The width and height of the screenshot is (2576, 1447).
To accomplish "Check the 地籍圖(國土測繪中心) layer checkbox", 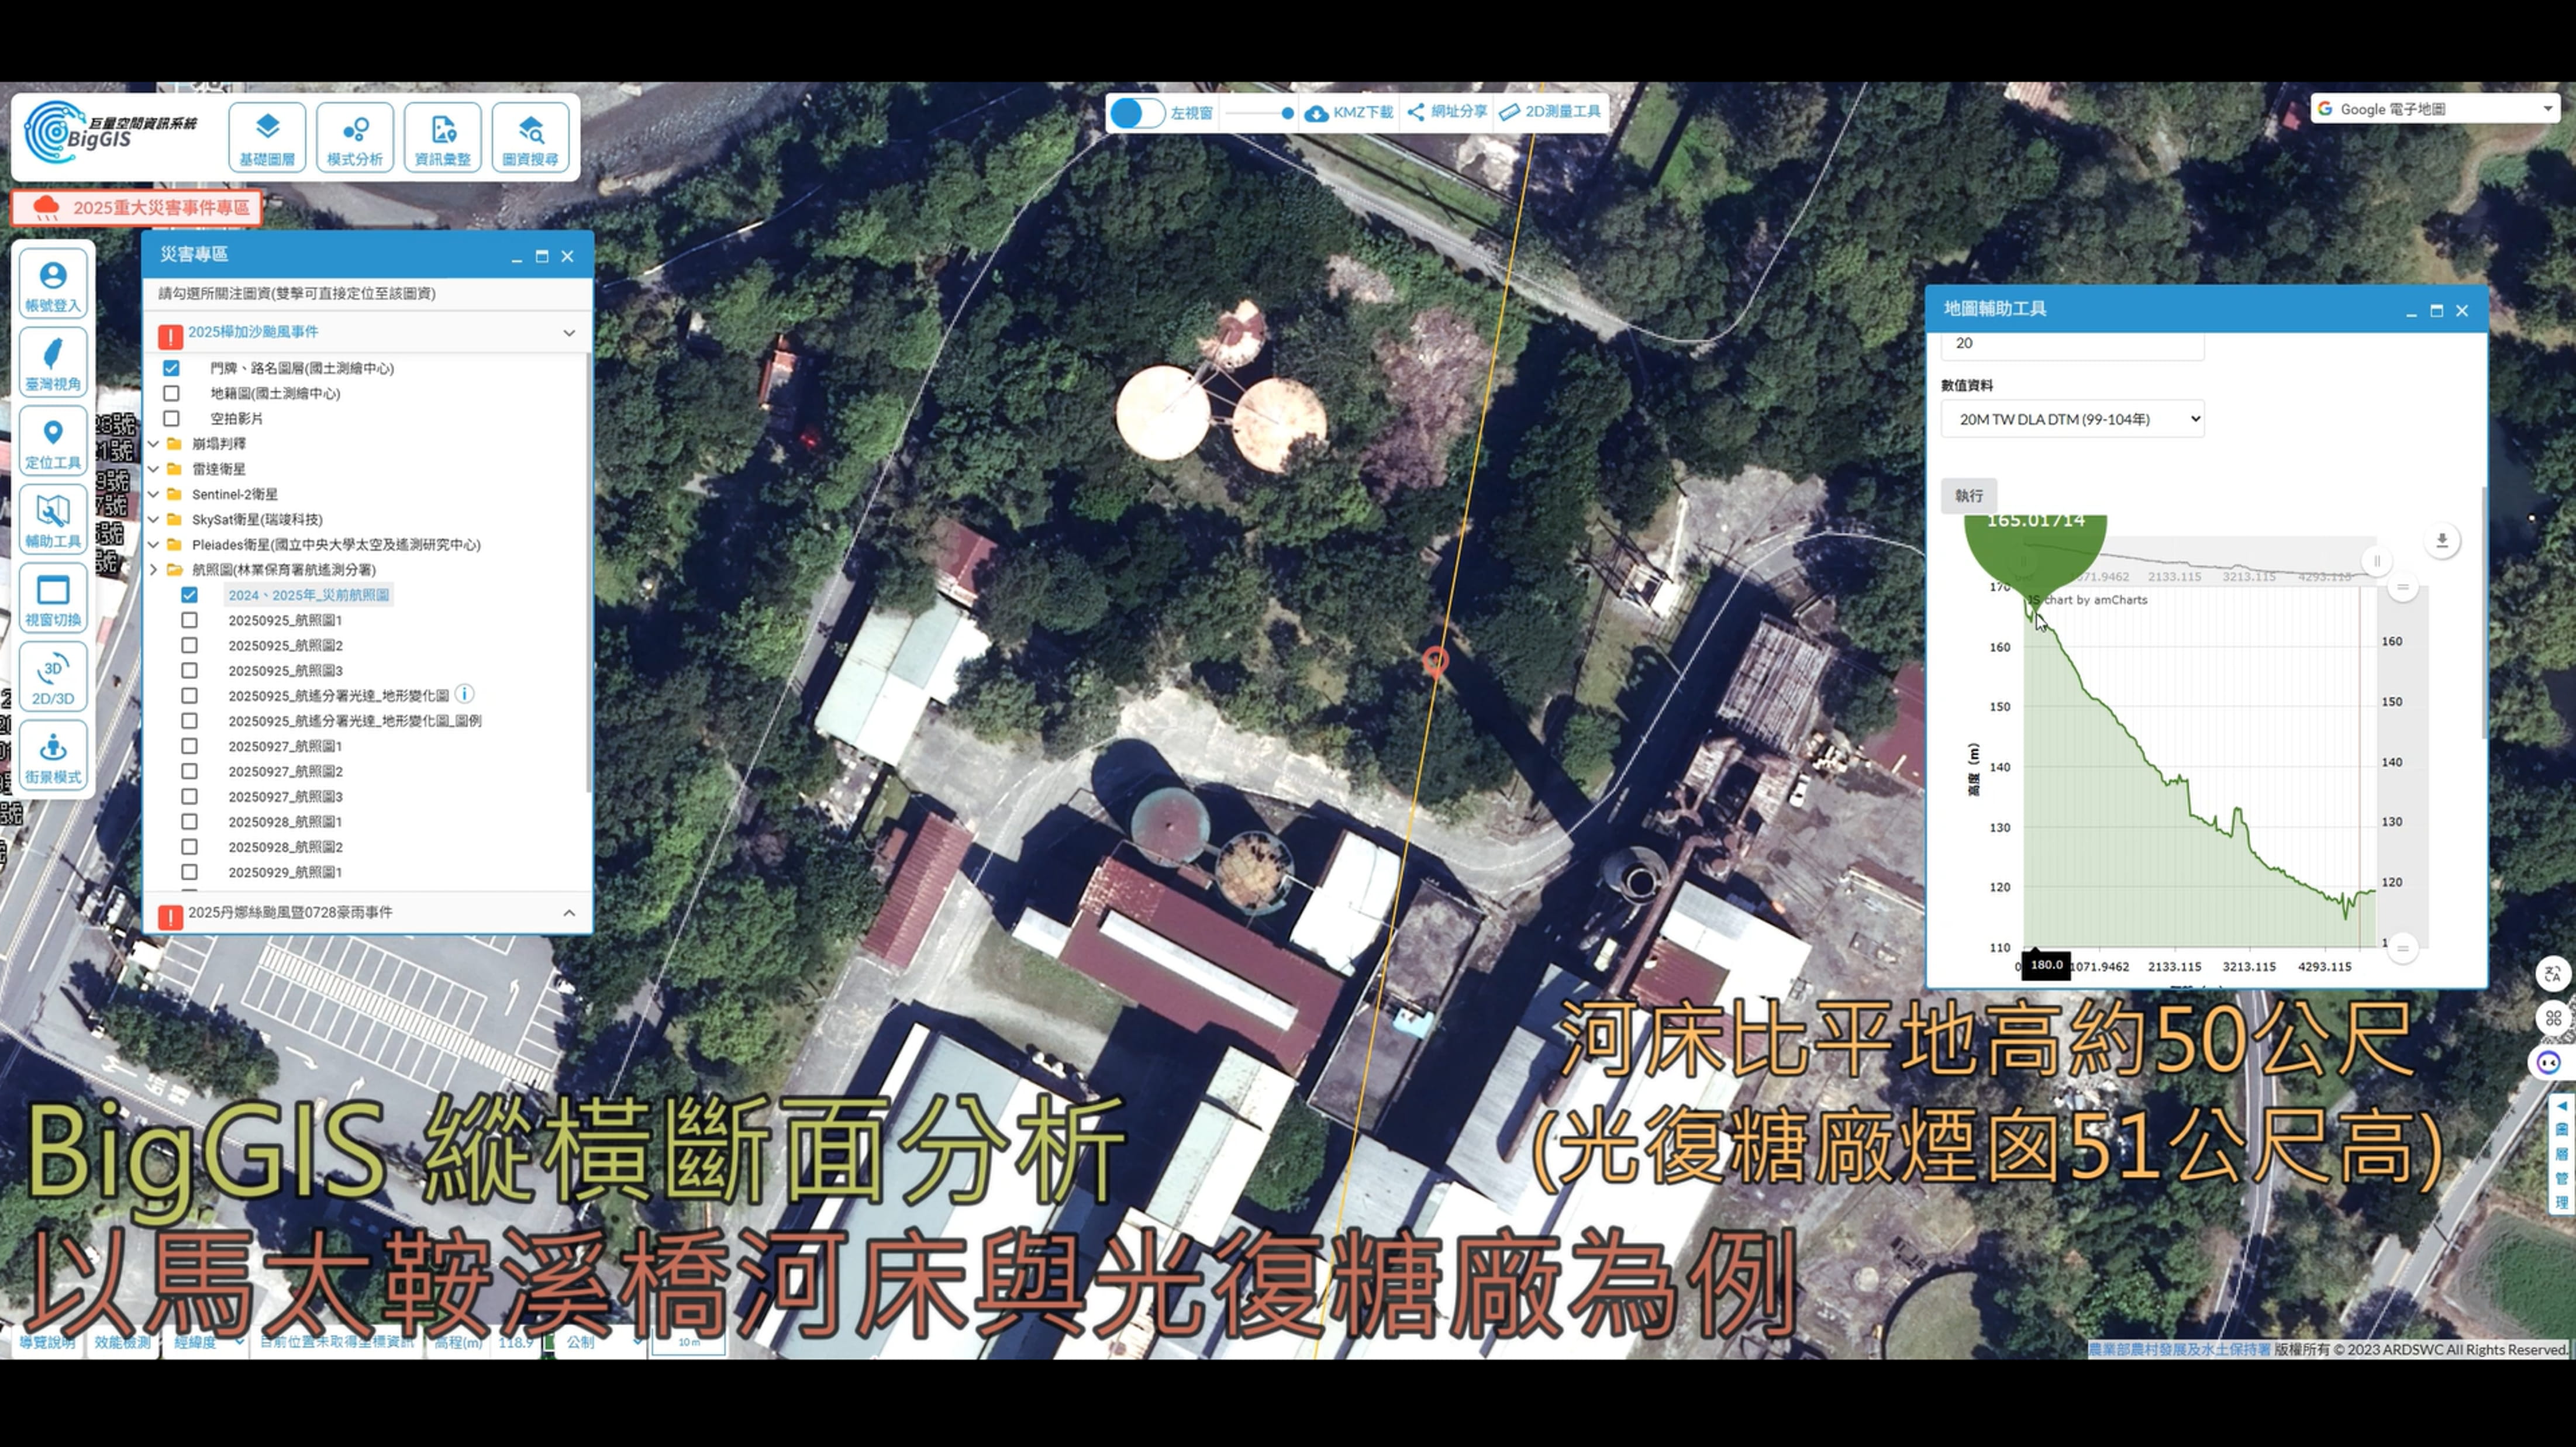I will 171,393.
